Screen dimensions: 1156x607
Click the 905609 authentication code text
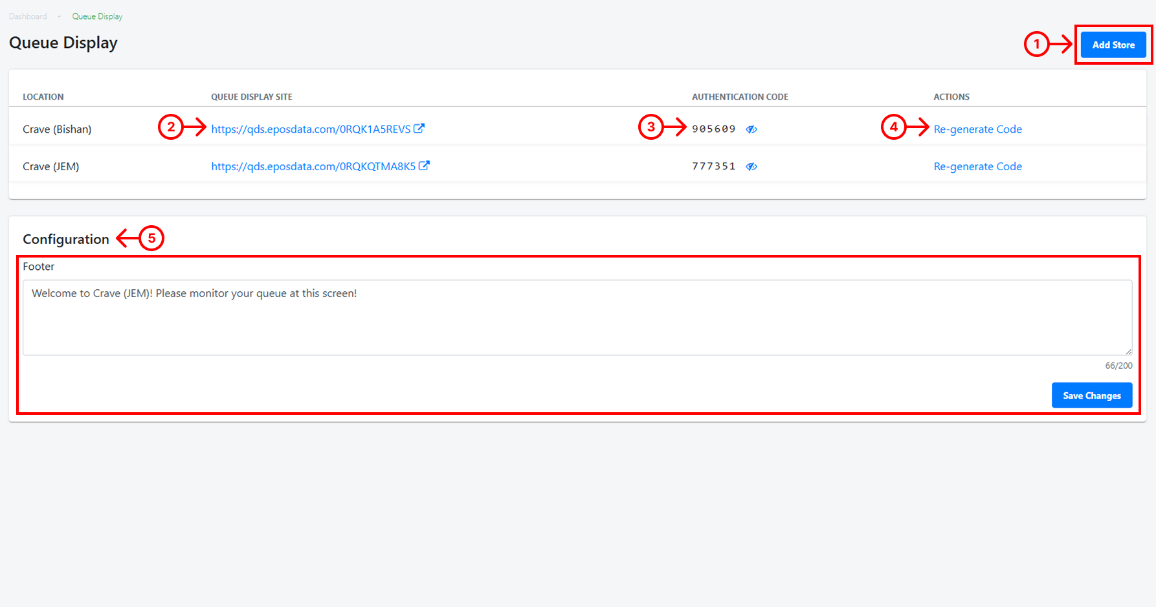click(x=713, y=129)
